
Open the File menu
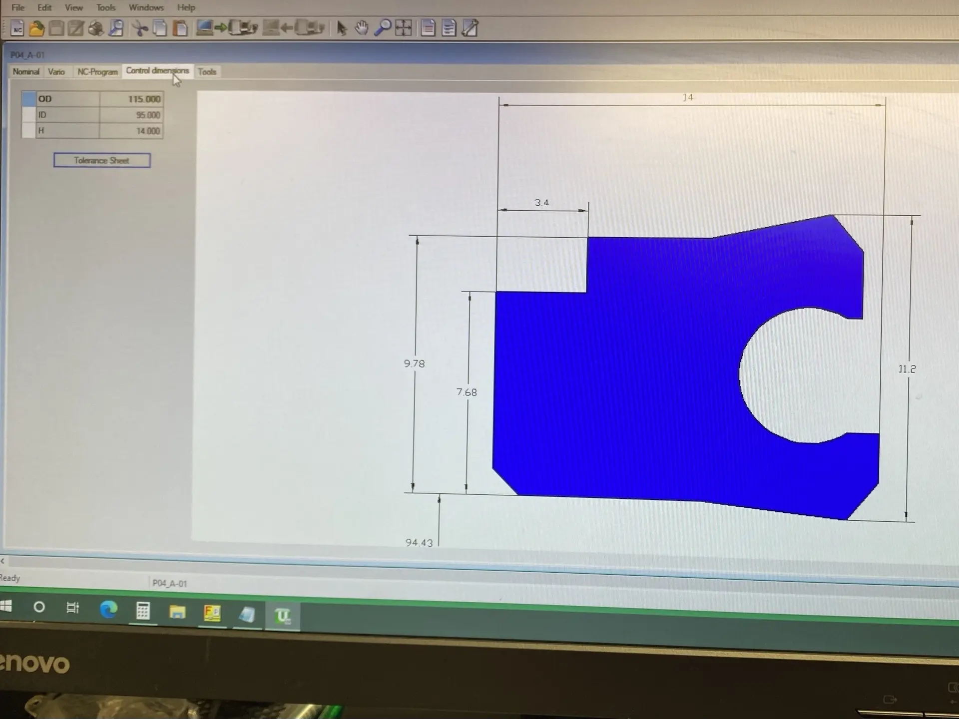pos(18,7)
